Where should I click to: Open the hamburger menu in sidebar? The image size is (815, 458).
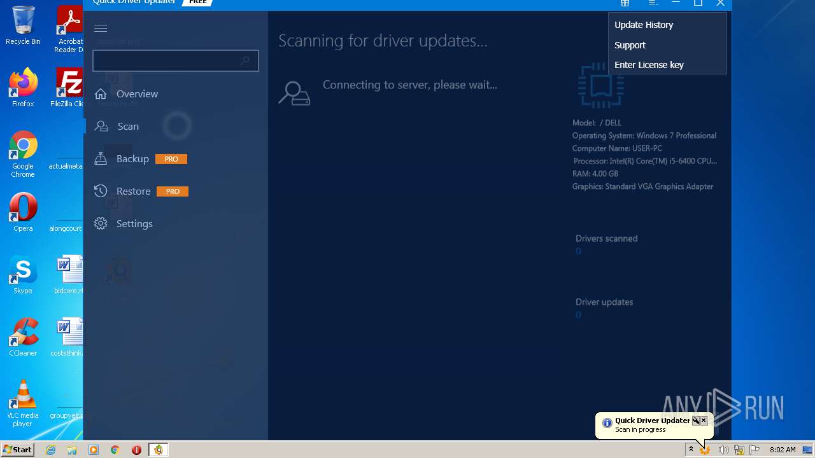(101, 28)
